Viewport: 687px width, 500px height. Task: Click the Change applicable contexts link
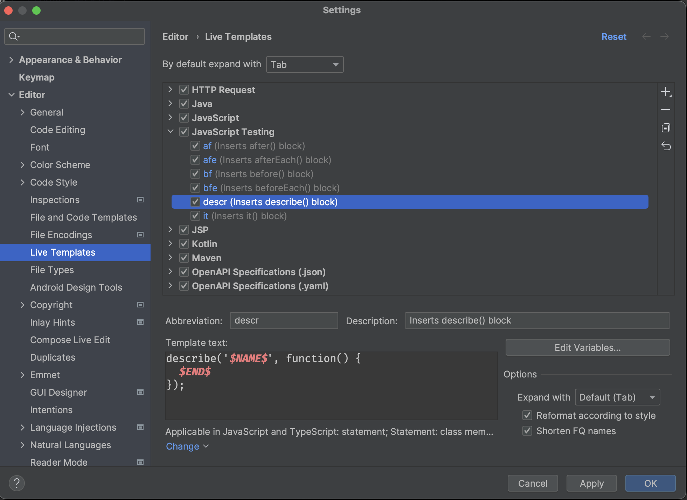[187, 446]
